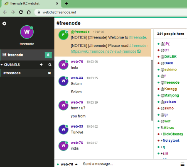Go forward with browser forward arrow
The image size is (187, 167).
click(13, 12)
